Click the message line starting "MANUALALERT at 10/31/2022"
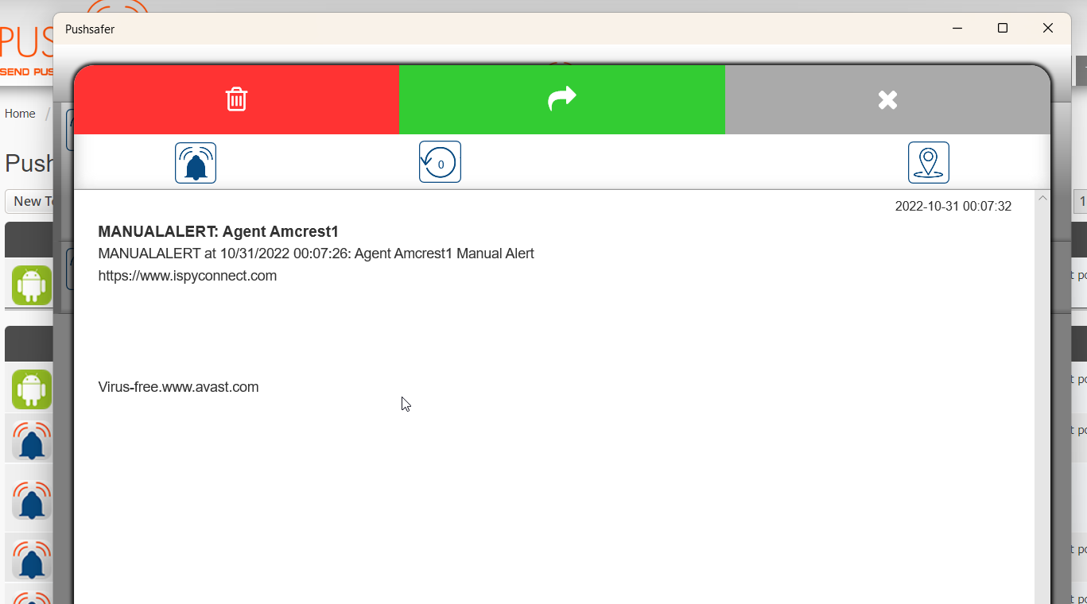1087x604 pixels. [316, 254]
